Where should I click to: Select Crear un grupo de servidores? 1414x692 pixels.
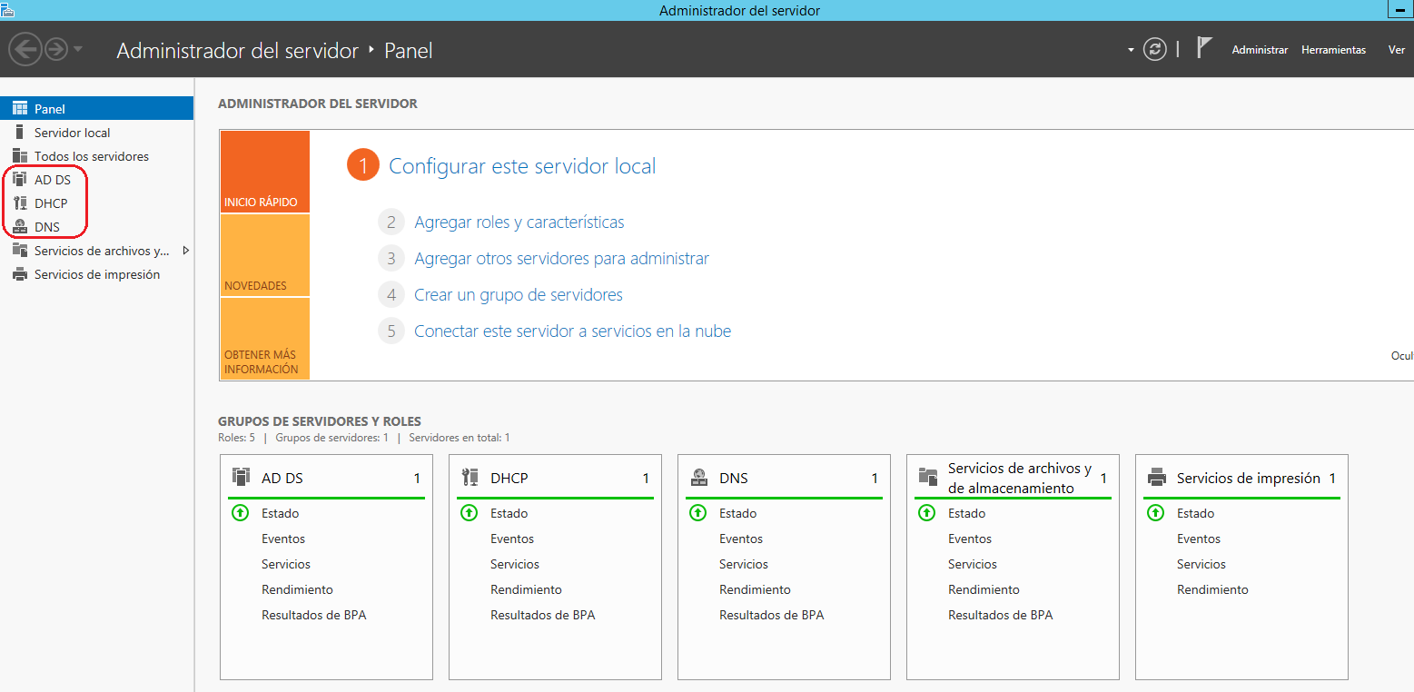(519, 295)
